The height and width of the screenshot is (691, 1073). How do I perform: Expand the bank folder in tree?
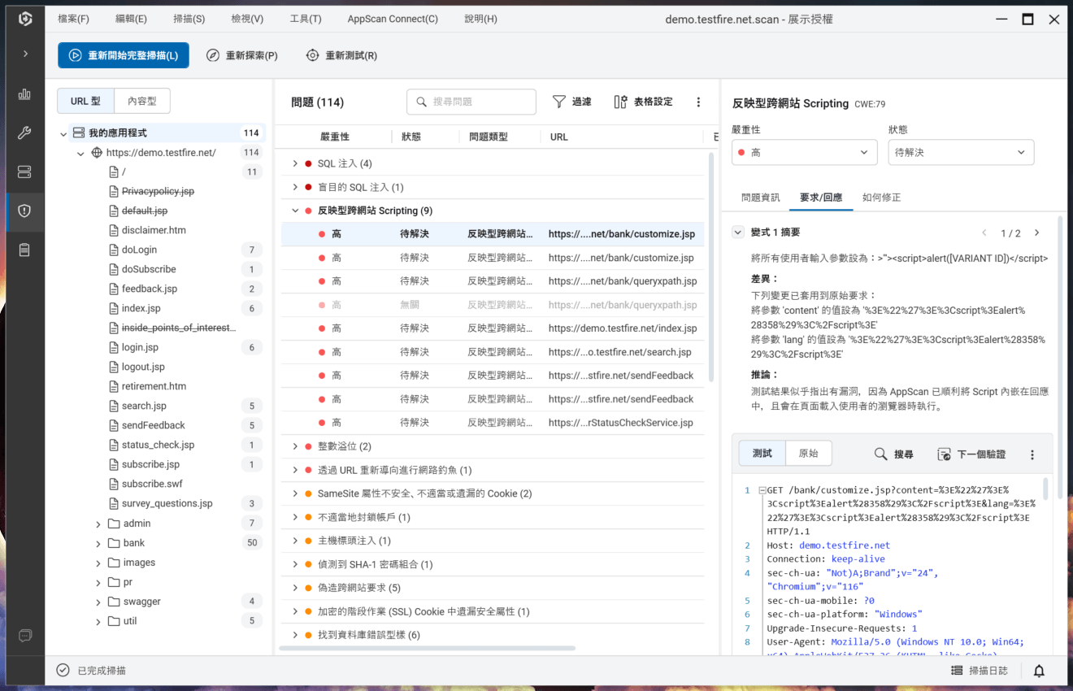click(98, 543)
